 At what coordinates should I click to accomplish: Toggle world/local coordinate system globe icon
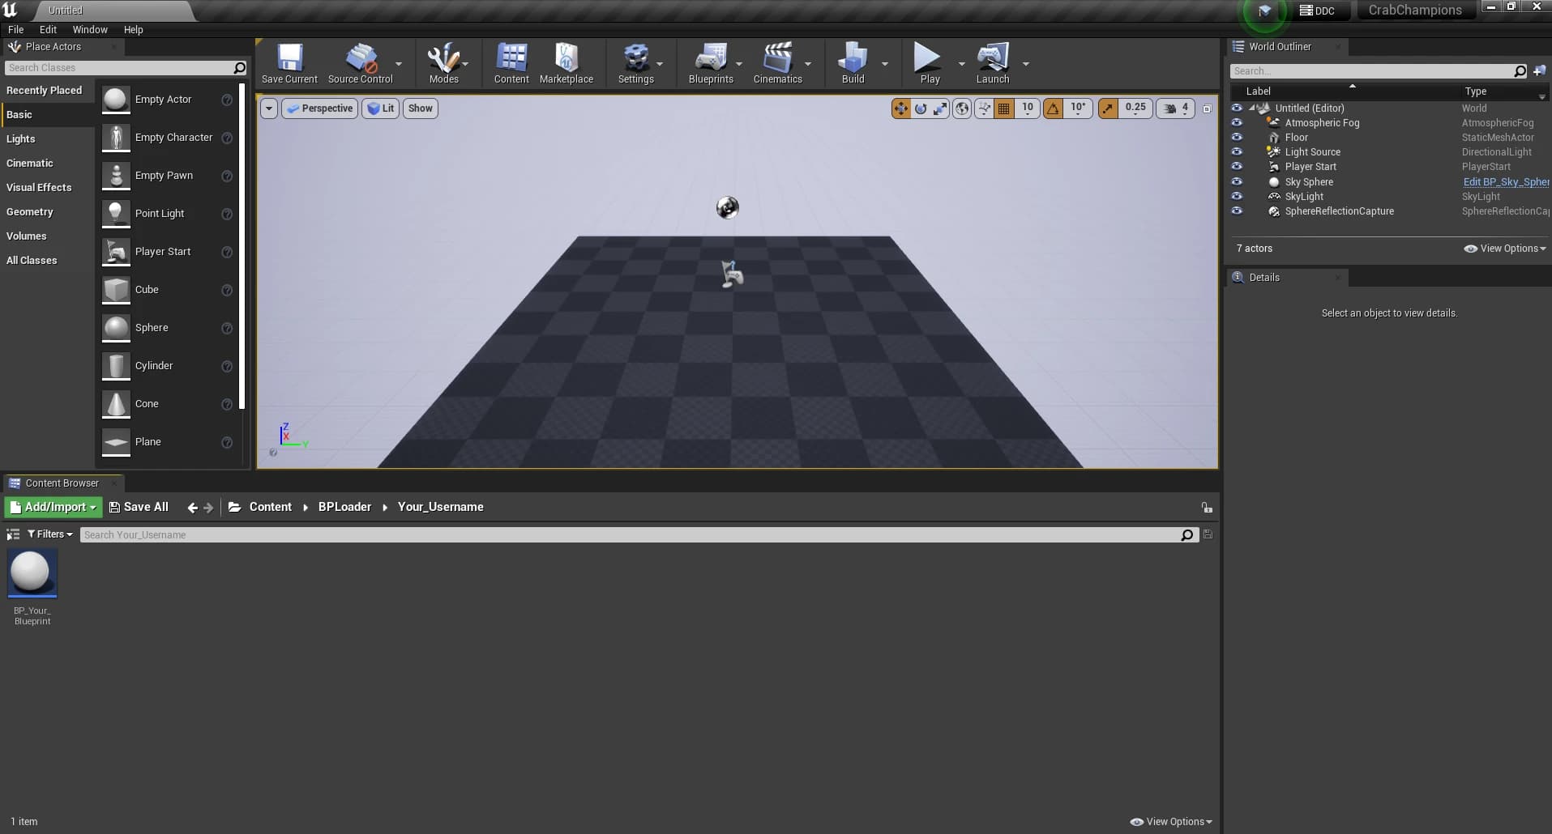pos(962,109)
